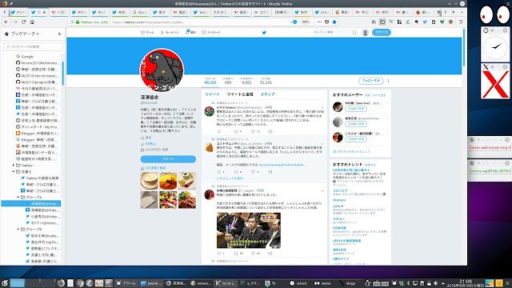Follow the first recommended user
The width and height of the screenshot is (512, 288).
356,109
